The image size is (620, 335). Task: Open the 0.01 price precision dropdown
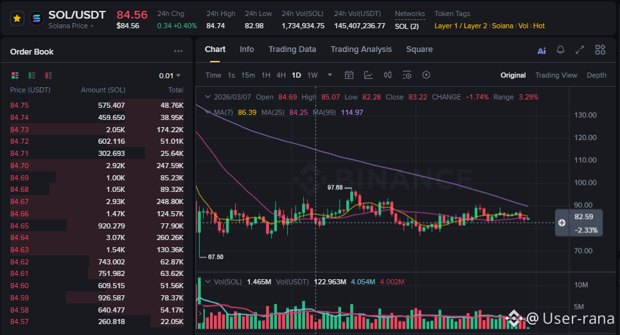tap(170, 76)
